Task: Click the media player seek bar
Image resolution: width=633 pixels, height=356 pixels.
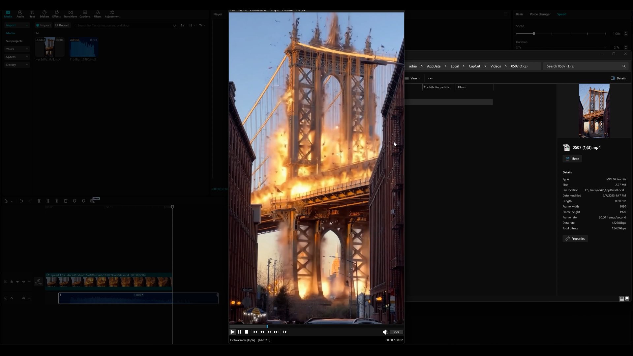Action: coord(316,326)
